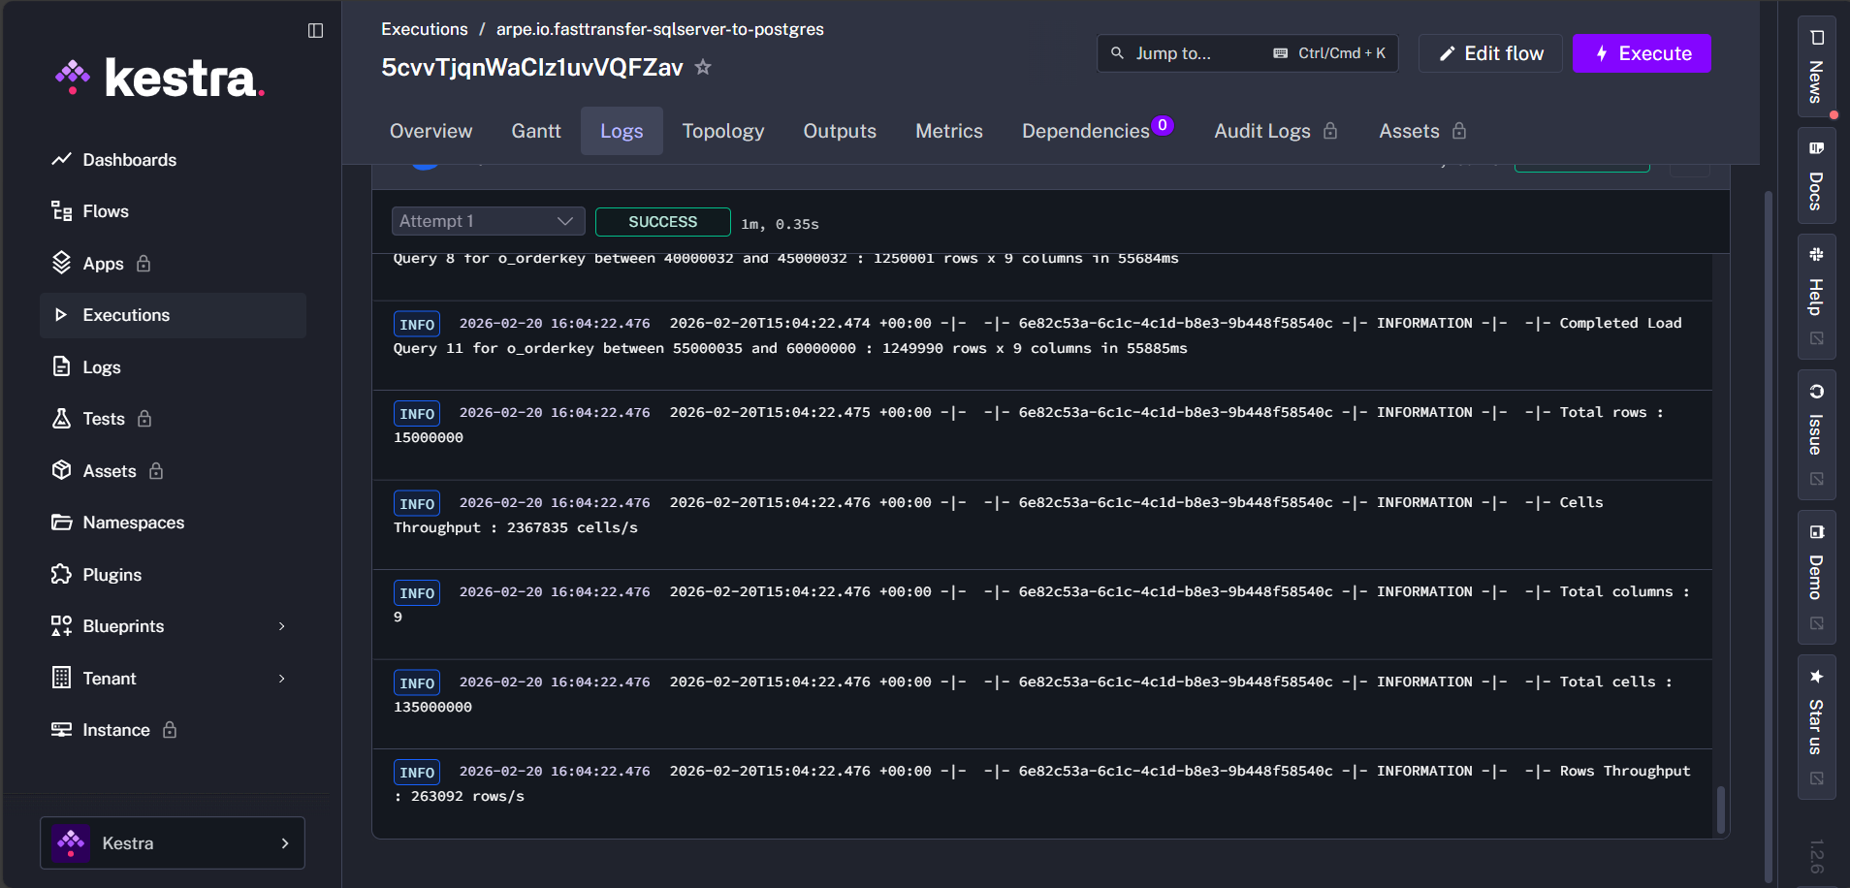The width and height of the screenshot is (1850, 888).
Task: Open the Demo panel
Action: click(x=1816, y=572)
